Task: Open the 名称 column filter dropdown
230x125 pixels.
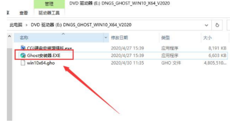Action: 106,38
